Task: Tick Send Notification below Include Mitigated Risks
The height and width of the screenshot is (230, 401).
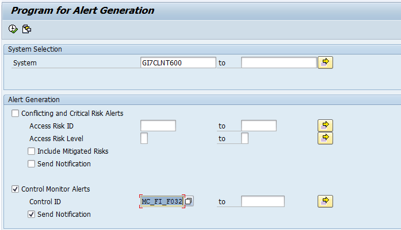Action: coord(32,164)
